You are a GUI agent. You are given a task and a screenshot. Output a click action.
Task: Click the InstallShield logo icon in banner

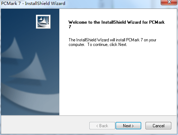[x=43, y=22]
